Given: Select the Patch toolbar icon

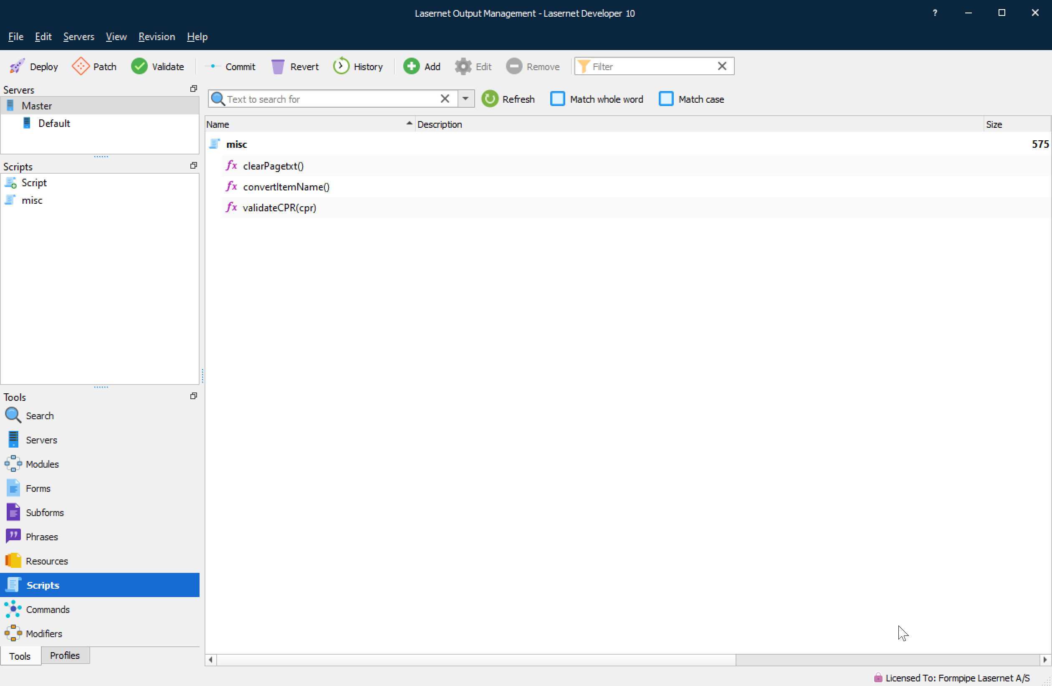Looking at the screenshot, I should click(81, 66).
